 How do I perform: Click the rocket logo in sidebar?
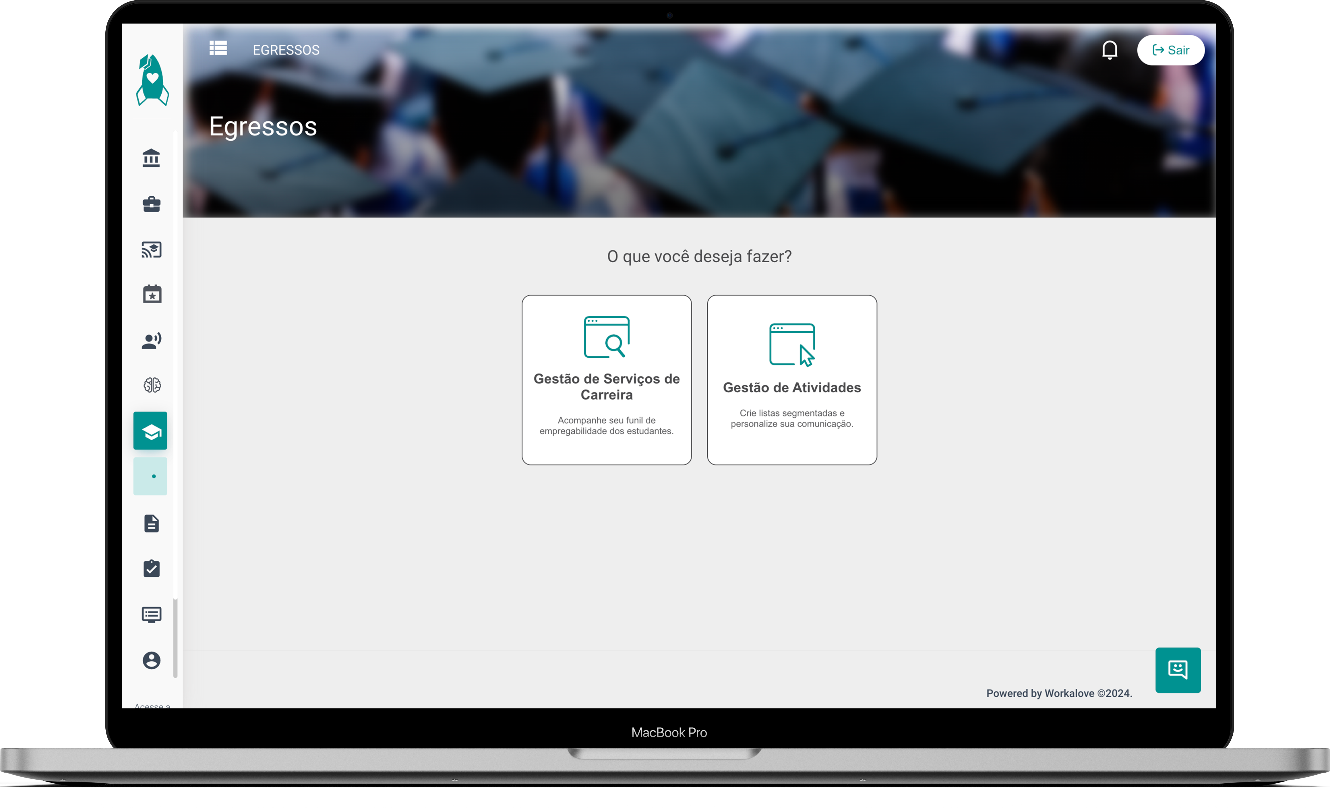coord(152,80)
